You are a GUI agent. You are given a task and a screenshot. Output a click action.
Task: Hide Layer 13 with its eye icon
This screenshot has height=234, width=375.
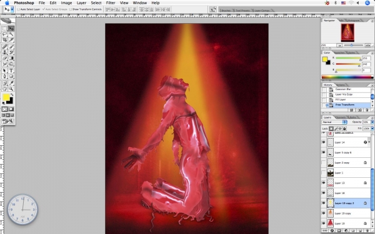click(x=324, y=183)
